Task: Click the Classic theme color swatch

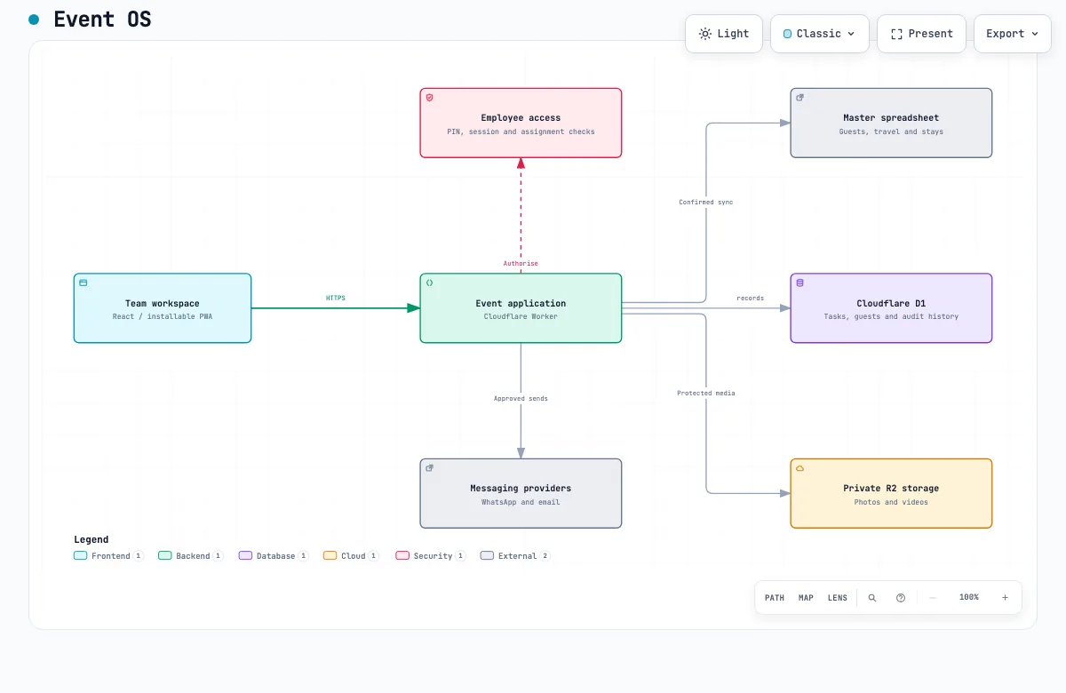Action: [787, 34]
